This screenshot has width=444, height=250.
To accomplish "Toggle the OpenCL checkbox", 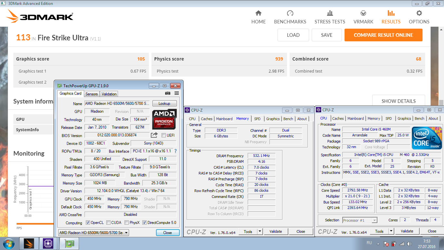I will 88,223.
